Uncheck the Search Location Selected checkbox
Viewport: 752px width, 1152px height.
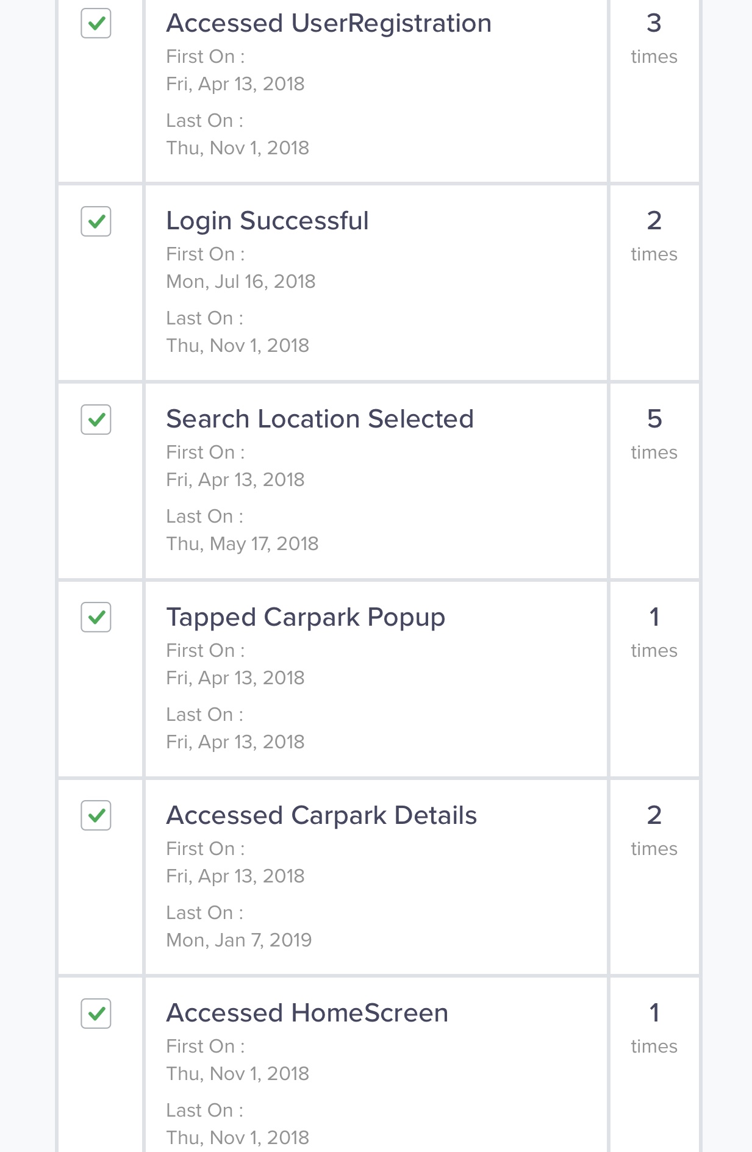click(x=96, y=420)
